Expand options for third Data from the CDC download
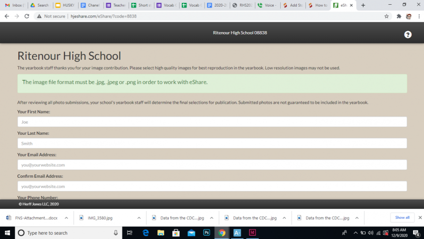424x239 pixels. click(357, 218)
